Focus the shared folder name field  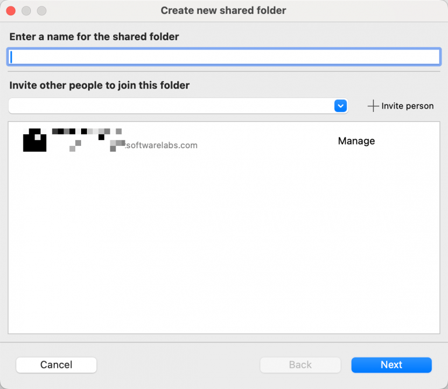224,57
